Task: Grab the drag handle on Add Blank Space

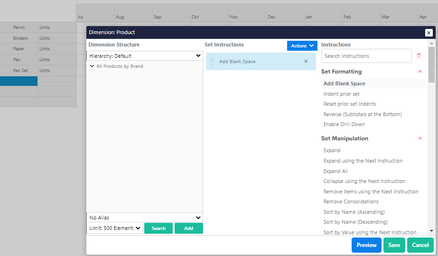Action: point(212,62)
